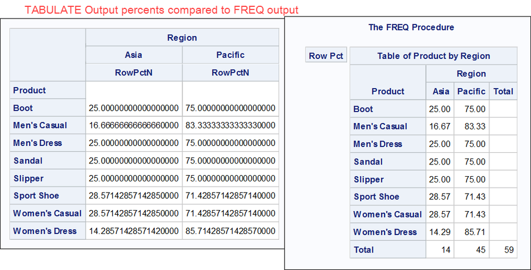Select the Row Pct legend cell
Viewport: 531px width, 270px height.
(x=326, y=56)
